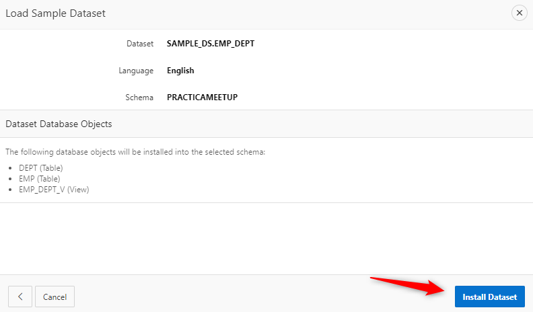Click the bullet beside DEPT (Table)

(x=8, y=168)
